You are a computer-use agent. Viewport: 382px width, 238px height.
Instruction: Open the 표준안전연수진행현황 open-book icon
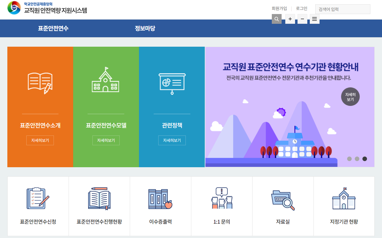tap(99, 198)
